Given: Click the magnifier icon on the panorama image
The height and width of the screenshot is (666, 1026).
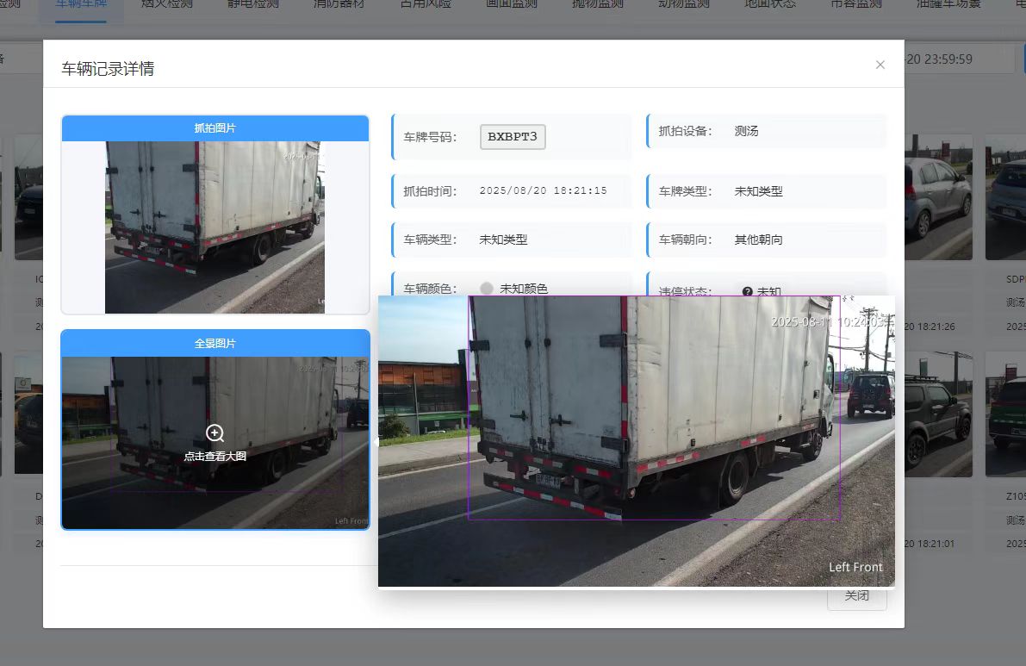Looking at the screenshot, I should pyautogui.click(x=215, y=433).
